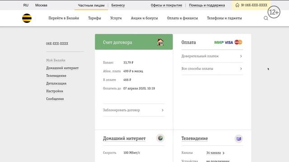Click the Beeline striped logo

(x=27, y=18)
